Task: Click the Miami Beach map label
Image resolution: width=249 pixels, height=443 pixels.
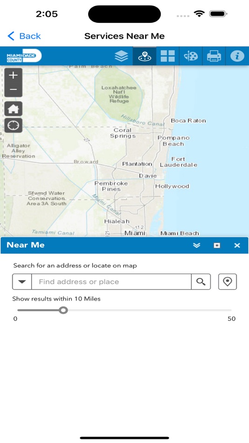Action: (x=180, y=233)
